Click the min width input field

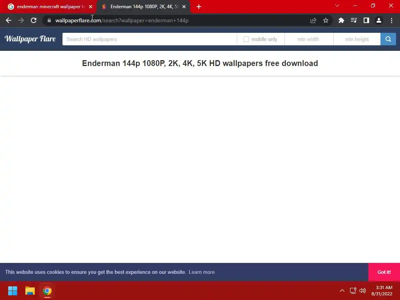pos(309,39)
